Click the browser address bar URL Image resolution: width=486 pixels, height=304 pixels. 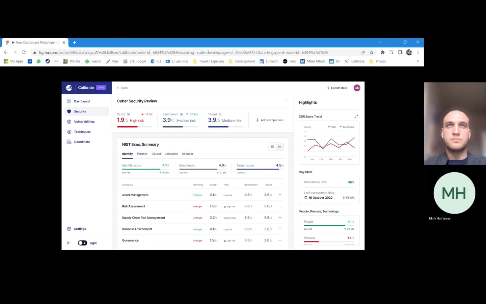pyautogui.click(x=183, y=52)
